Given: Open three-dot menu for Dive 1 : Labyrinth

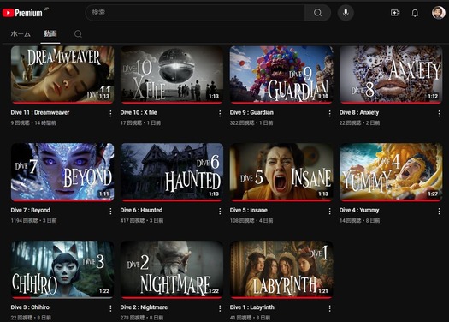Looking at the screenshot, I should pyautogui.click(x=329, y=308).
